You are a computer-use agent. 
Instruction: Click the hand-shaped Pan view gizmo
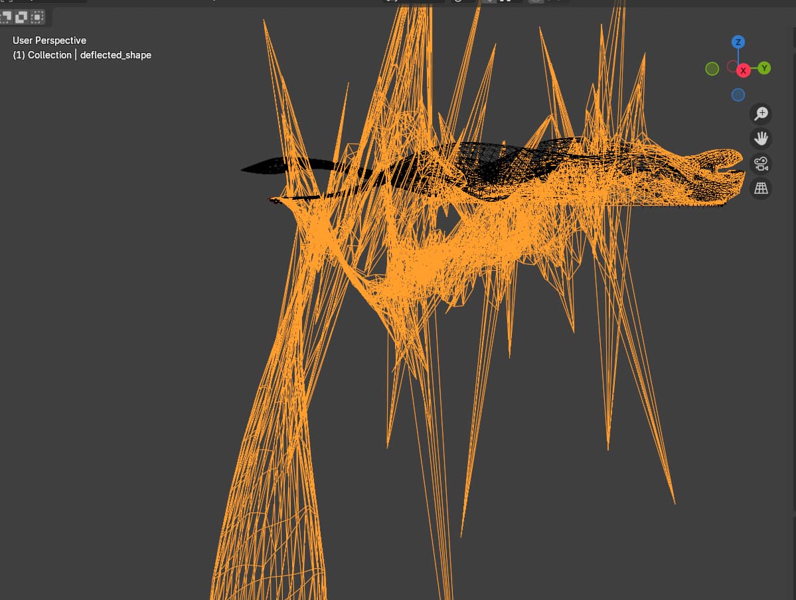click(x=760, y=139)
